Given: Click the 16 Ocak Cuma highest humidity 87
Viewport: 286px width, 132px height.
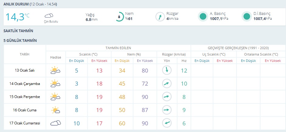Looking at the screenshot, I should (145, 110).
